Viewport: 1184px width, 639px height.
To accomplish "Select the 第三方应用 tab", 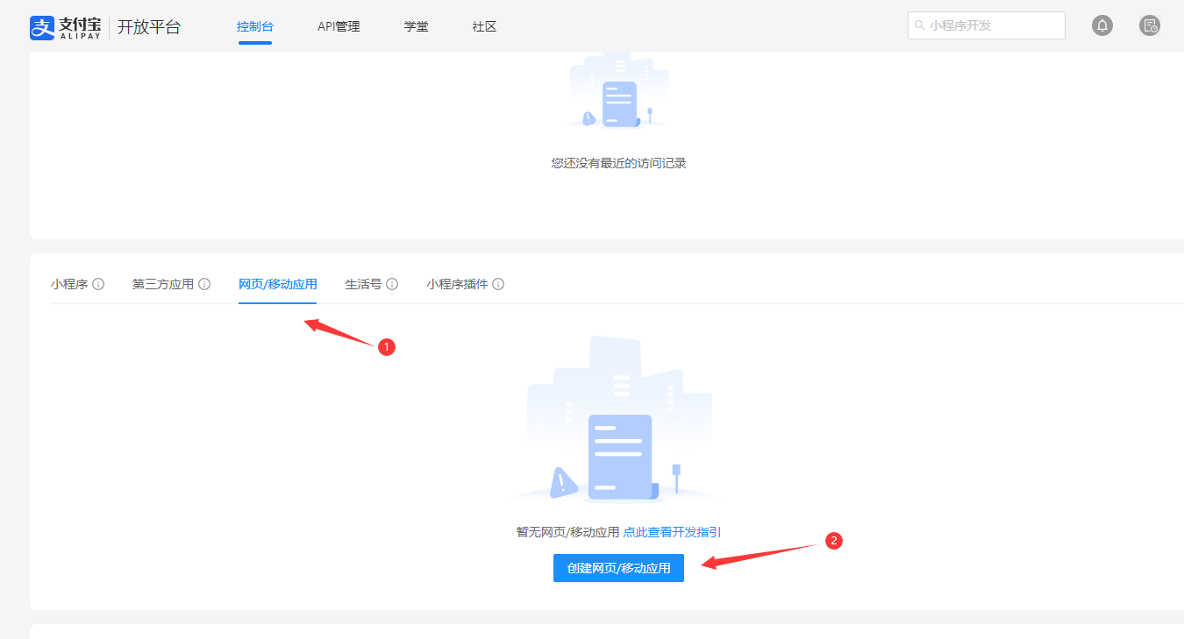I will (x=163, y=284).
